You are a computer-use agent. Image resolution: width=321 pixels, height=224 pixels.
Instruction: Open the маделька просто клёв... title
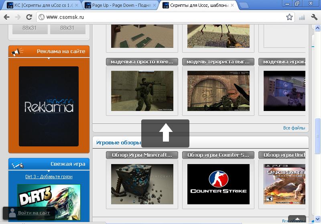pyautogui.click(x=142, y=62)
